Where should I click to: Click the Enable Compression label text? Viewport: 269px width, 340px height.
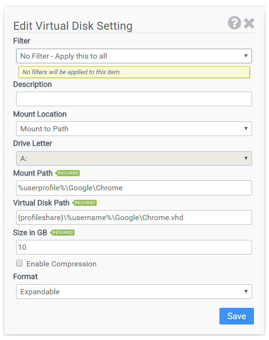[x=61, y=264]
